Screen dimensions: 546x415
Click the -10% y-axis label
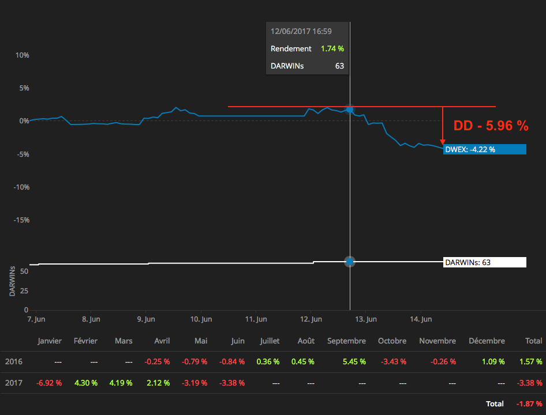(x=21, y=187)
